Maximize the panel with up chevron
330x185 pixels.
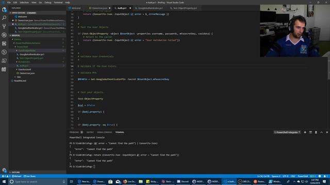pos(322,133)
